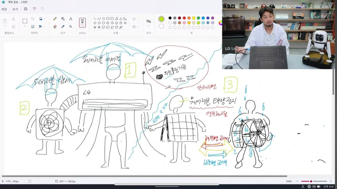Pick the Pentagon shape
The height and width of the screenshot is (189, 337).
click(x=99, y=23)
